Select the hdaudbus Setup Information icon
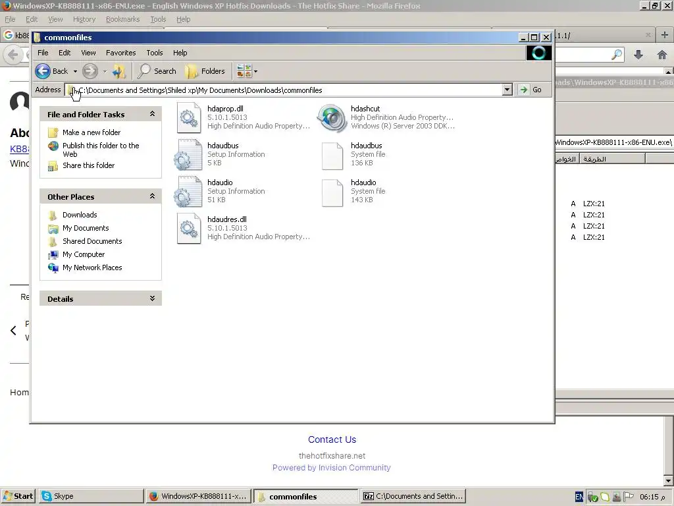674x506 pixels. (x=188, y=154)
